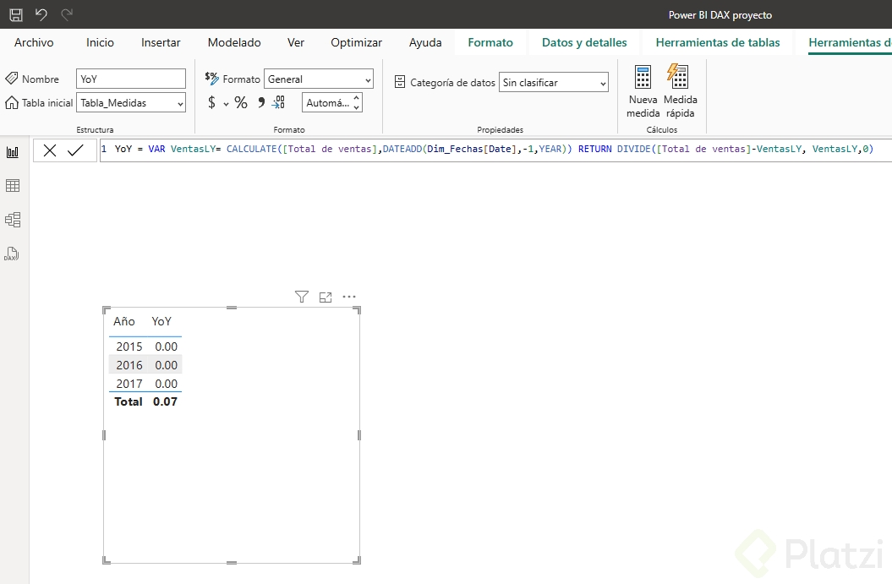Open more options ellipsis on visual
Screen dimensions: 892x584
pyautogui.click(x=349, y=297)
